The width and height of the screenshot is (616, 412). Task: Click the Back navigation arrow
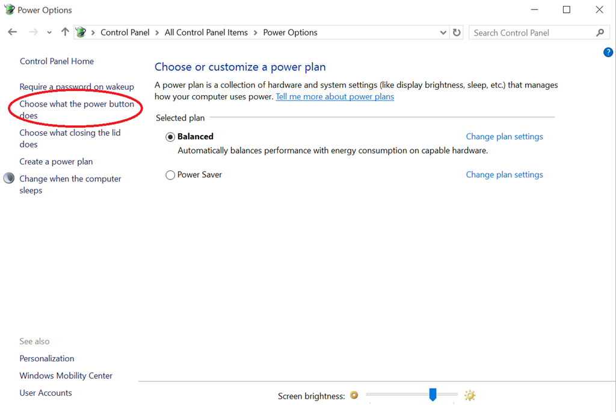13,33
